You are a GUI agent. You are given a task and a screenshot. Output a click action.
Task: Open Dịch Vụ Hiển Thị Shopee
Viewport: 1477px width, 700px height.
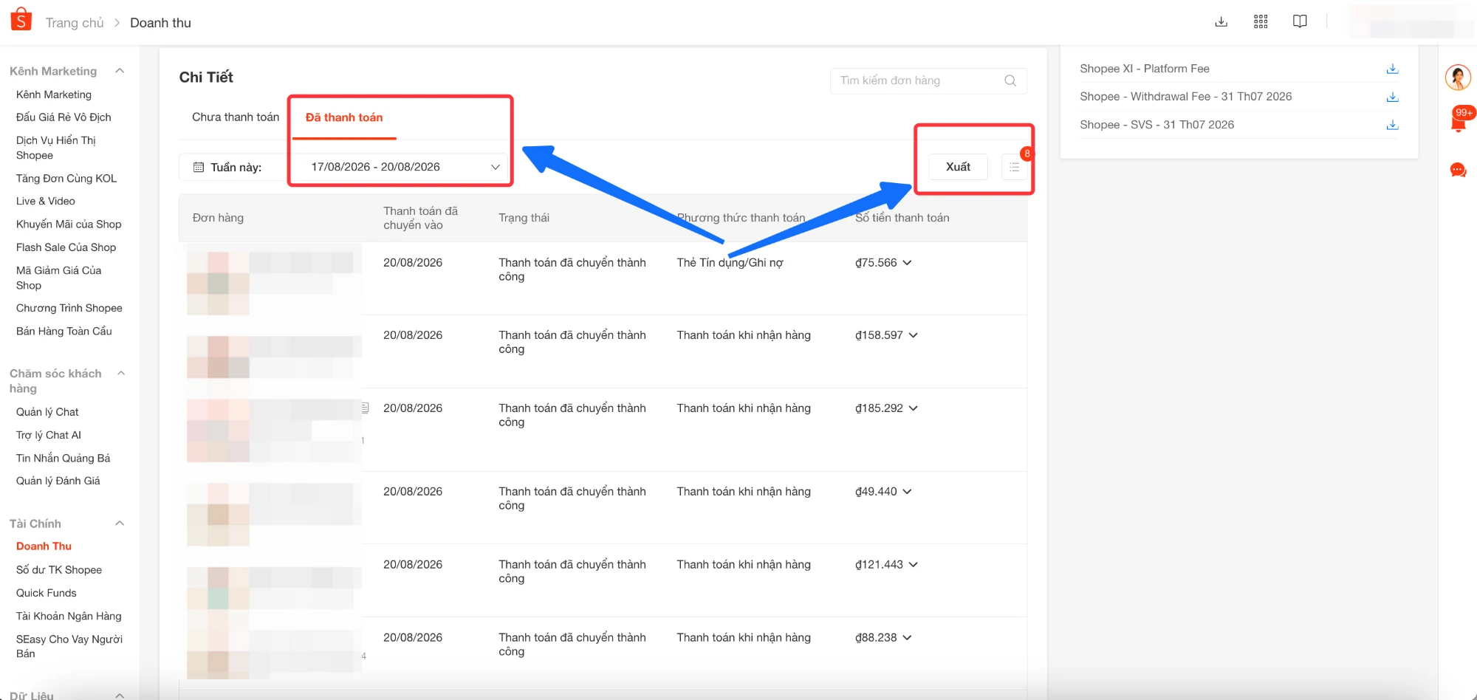[x=56, y=148]
